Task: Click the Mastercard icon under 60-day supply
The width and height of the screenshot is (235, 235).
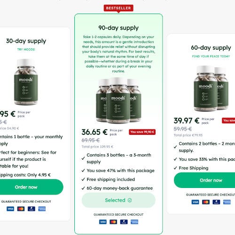Action: click(206, 202)
